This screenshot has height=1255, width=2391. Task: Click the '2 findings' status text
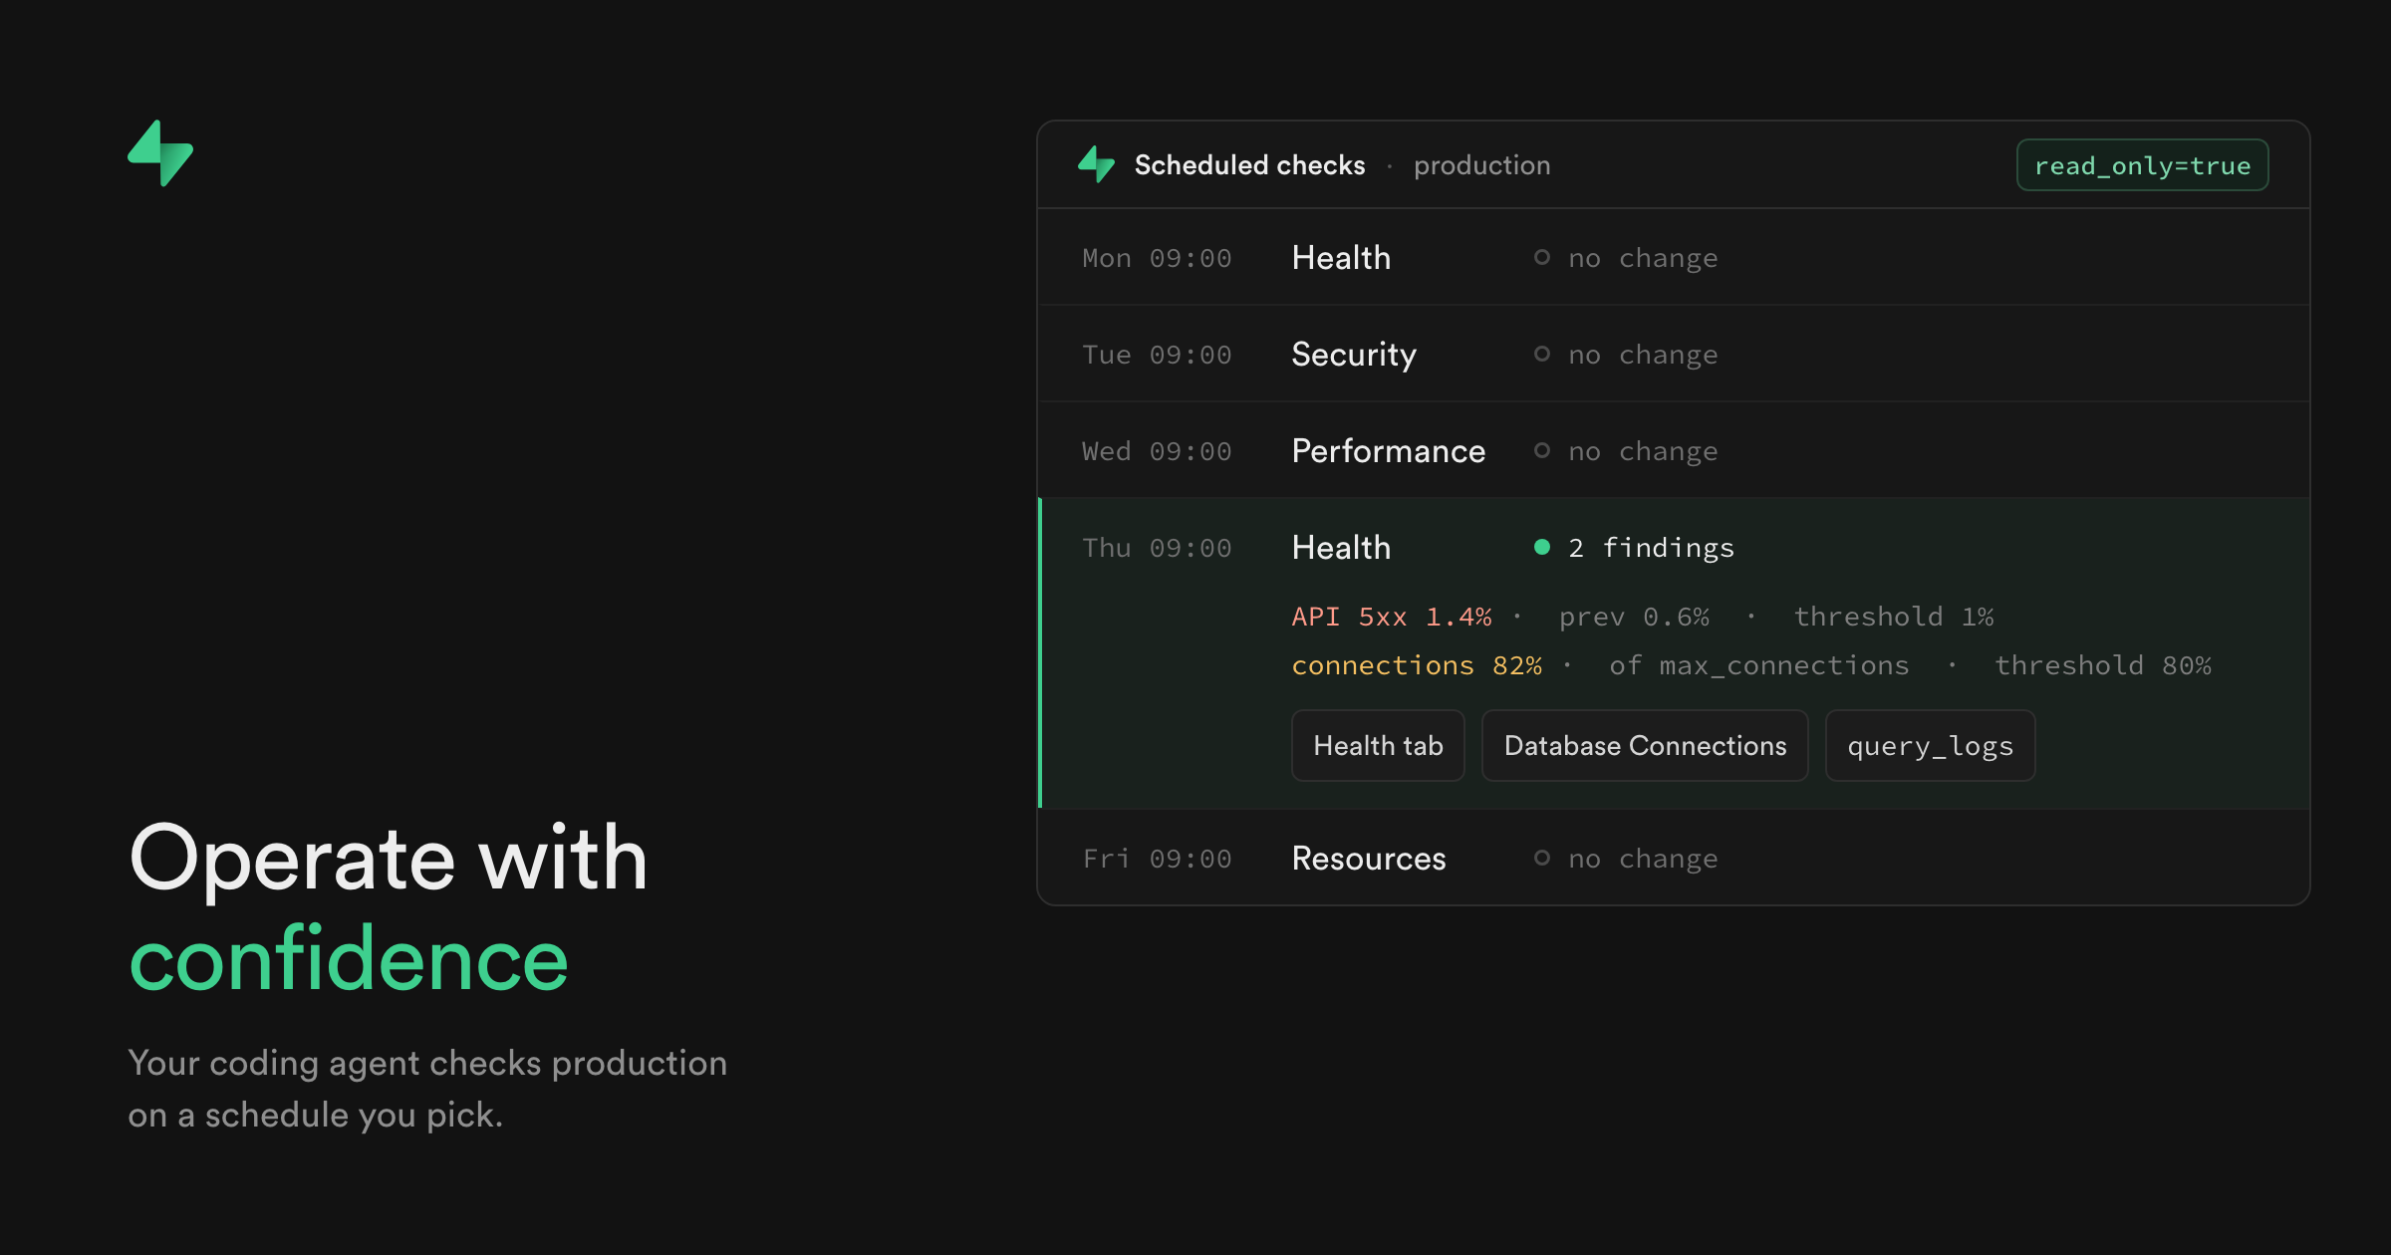point(1651,548)
